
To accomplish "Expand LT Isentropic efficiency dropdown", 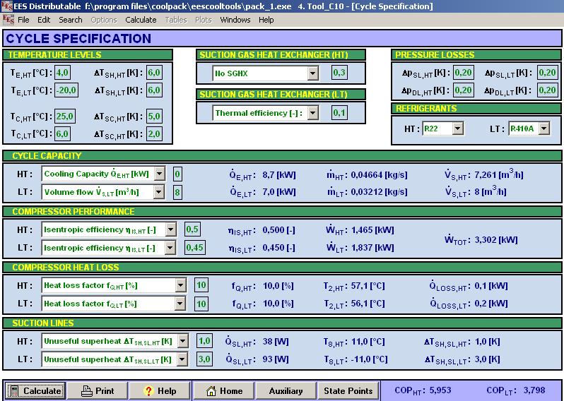I will [x=170, y=248].
